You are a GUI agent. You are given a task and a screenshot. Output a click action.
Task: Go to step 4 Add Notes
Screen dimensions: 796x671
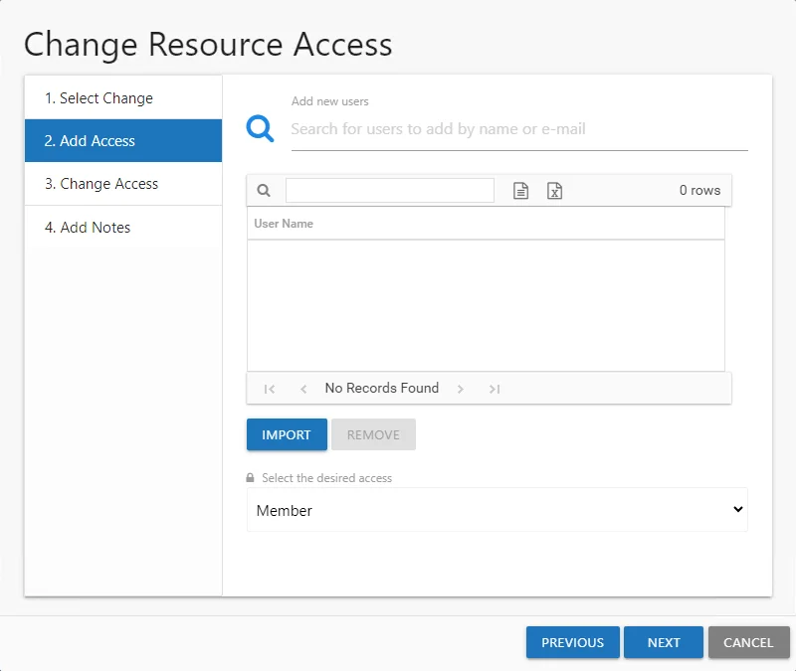[x=123, y=228]
